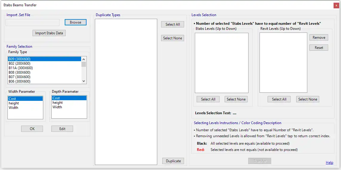Viewport: 341px width, 170px height.
Task: Select family type B08 (300X600)
Action: pos(44,72)
